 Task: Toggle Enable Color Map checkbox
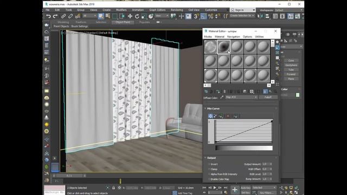tap(209, 179)
